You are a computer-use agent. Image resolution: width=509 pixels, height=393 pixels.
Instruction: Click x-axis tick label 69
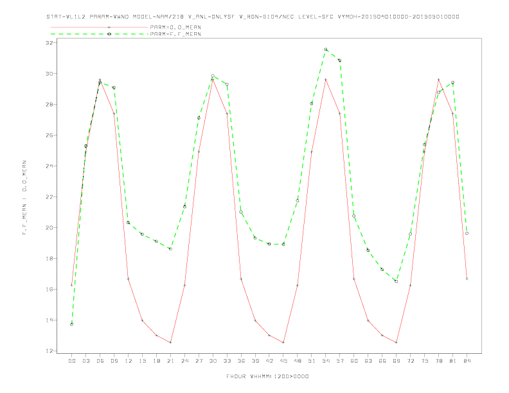[397, 361]
